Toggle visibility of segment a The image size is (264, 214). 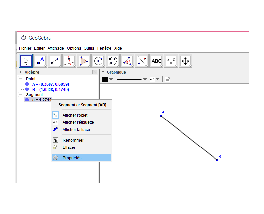(x=27, y=100)
